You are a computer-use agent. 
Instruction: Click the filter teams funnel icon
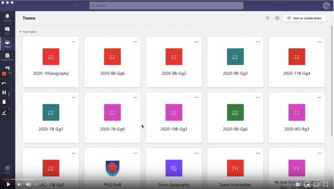point(267,18)
